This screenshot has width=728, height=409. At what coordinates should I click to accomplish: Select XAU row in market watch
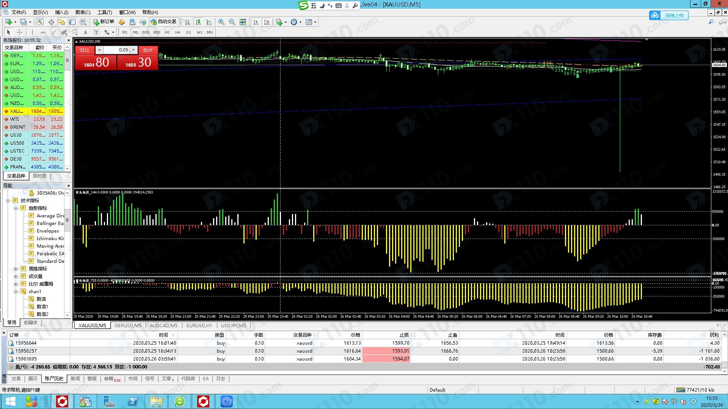click(x=33, y=111)
